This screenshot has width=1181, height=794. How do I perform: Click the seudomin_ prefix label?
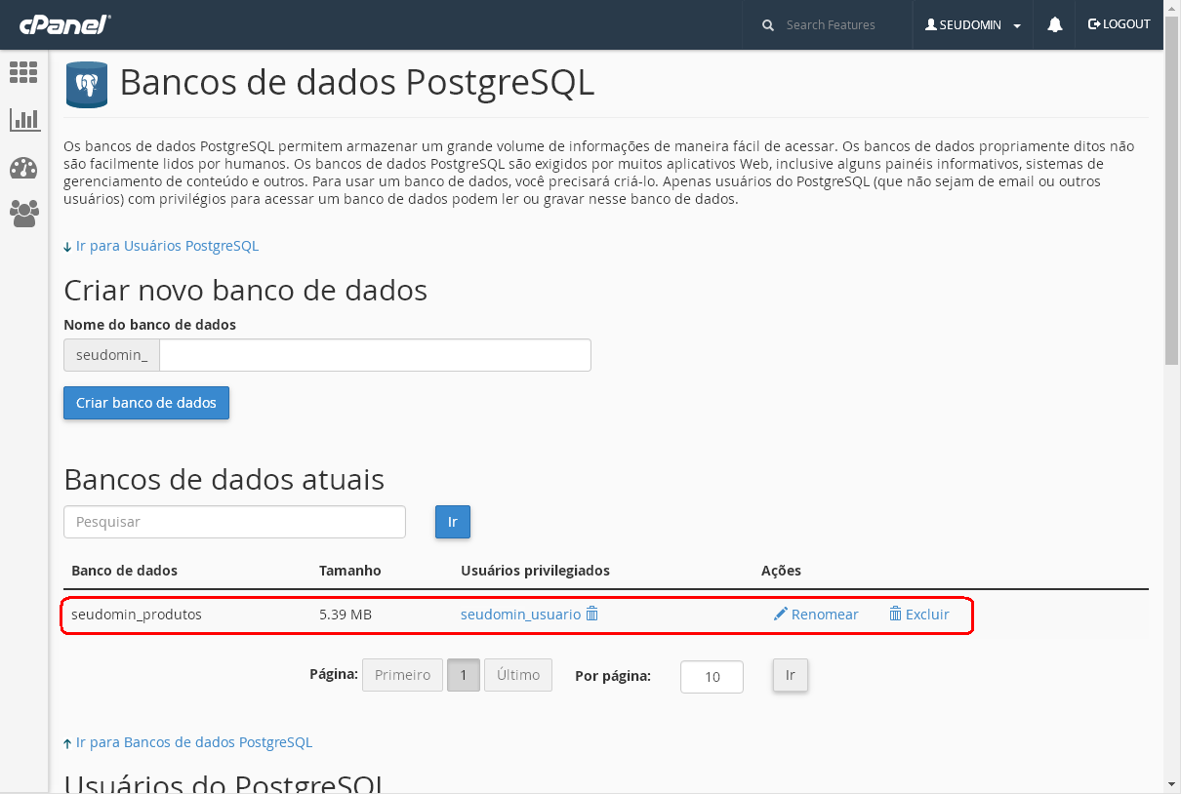(x=111, y=355)
